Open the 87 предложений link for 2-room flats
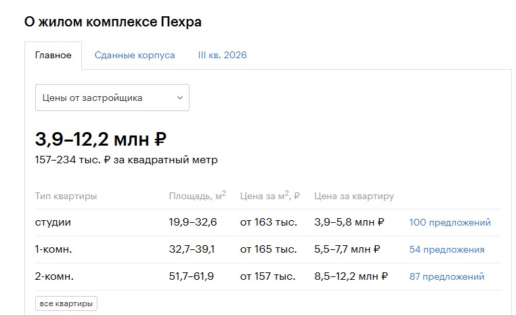 point(447,276)
